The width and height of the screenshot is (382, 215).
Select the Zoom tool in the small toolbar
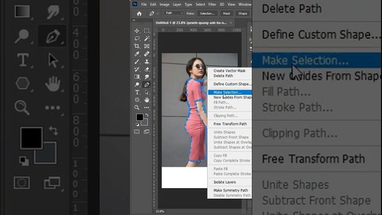tap(137, 107)
